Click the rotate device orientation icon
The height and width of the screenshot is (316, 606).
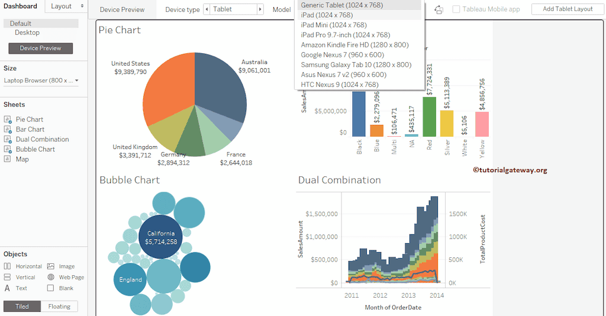tap(439, 9)
